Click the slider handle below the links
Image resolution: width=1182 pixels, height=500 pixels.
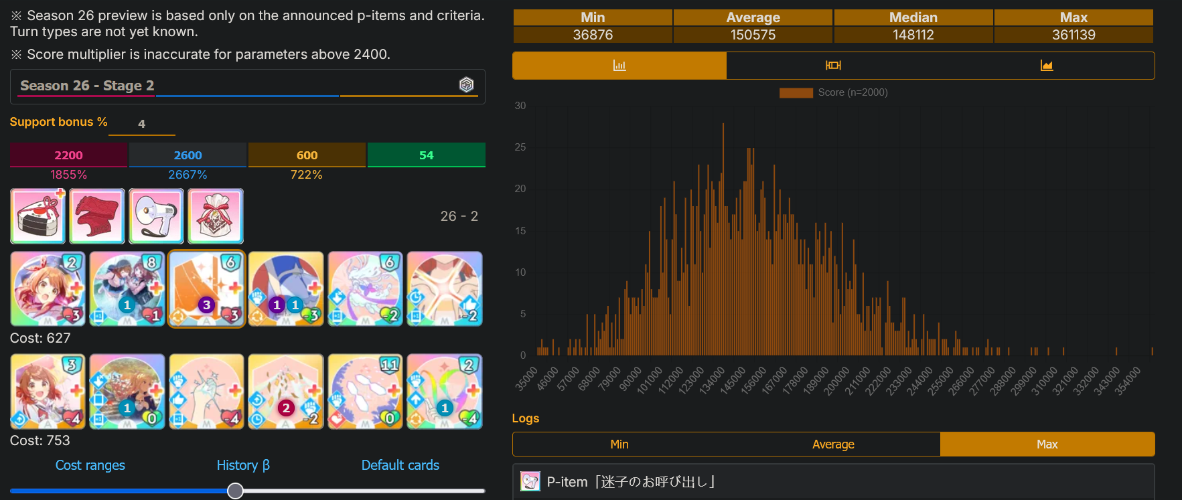(235, 491)
